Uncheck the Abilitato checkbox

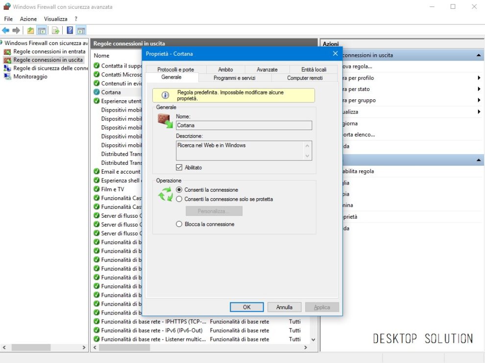pos(179,167)
